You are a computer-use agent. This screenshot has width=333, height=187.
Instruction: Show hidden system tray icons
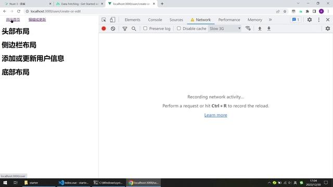coord(269,182)
